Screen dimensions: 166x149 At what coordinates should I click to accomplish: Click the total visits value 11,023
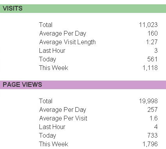tap(148, 25)
